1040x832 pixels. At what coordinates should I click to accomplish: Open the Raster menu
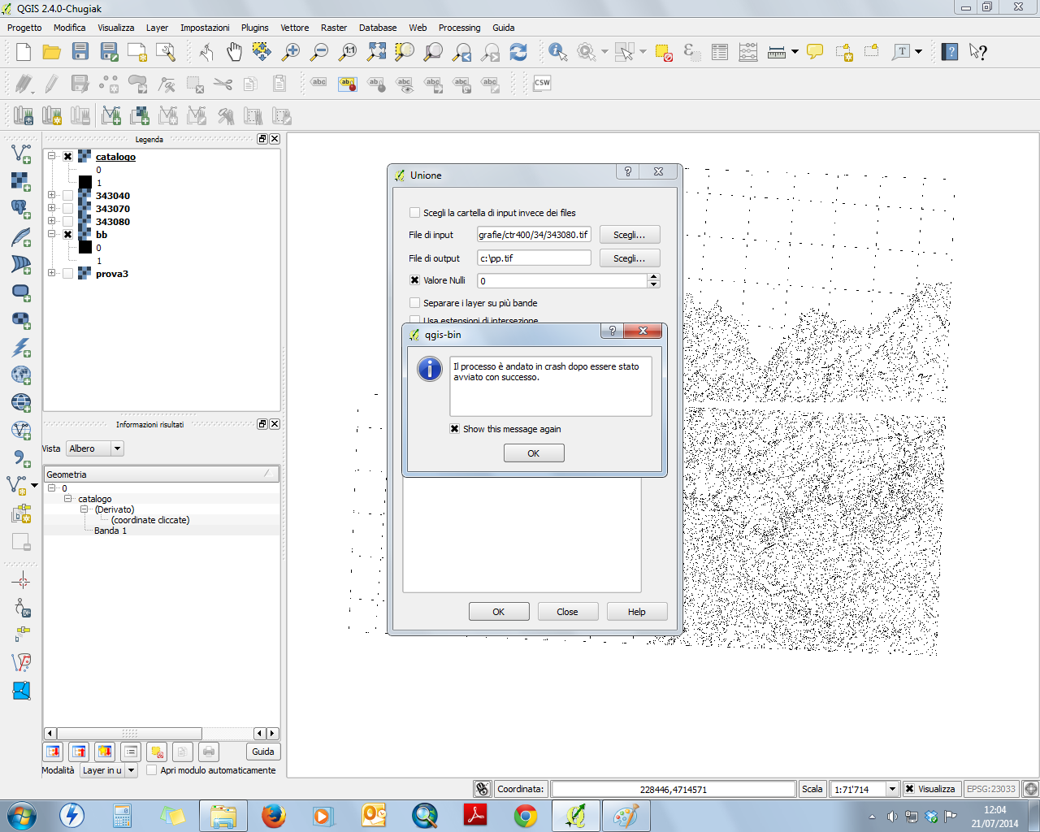333,28
